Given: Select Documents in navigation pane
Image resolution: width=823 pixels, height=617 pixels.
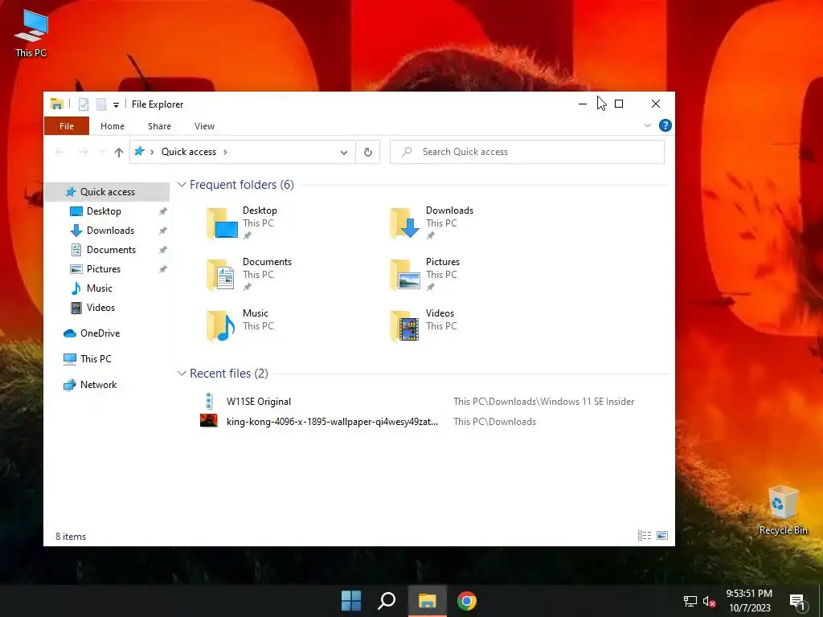Looking at the screenshot, I should [111, 250].
